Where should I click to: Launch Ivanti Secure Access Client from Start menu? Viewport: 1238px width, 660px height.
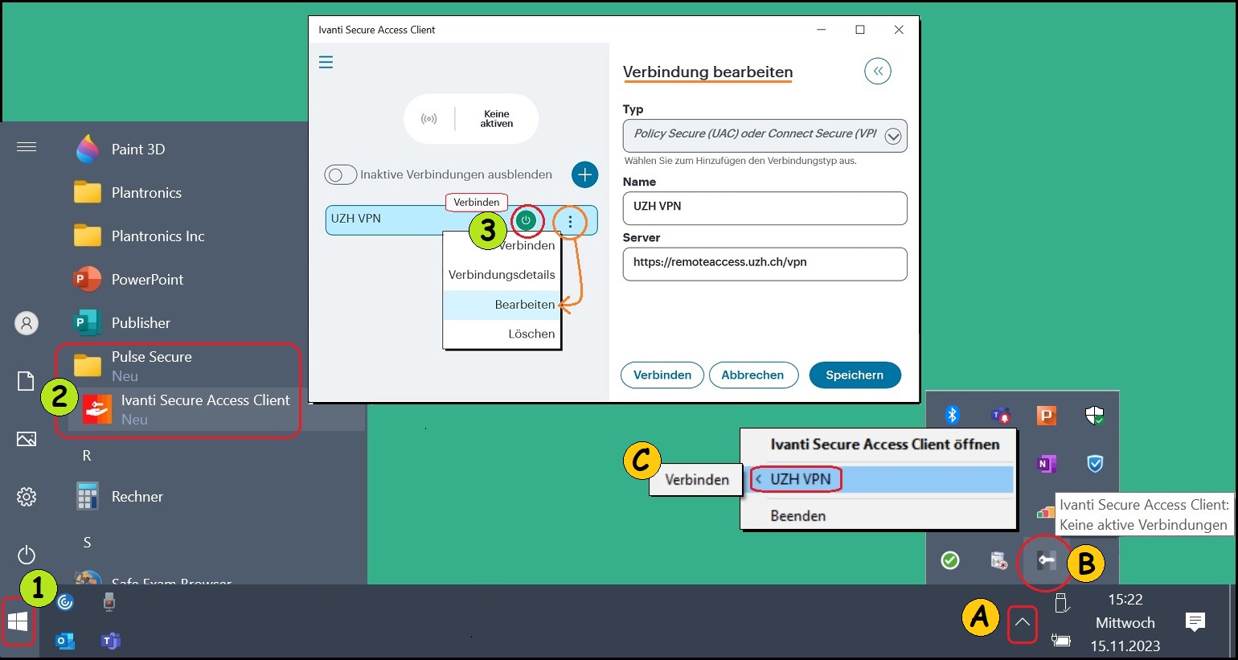pyautogui.click(x=204, y=400)
